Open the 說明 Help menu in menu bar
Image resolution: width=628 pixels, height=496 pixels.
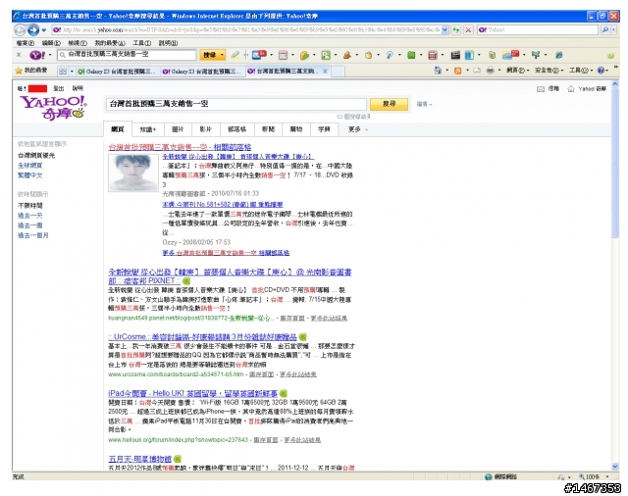tap(168, 43)
